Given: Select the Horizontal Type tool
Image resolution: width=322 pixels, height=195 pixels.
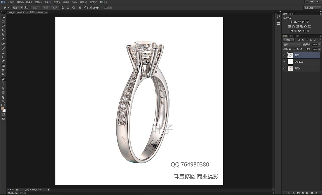Looking at the screenshot, I should click(x=3, y=84).
